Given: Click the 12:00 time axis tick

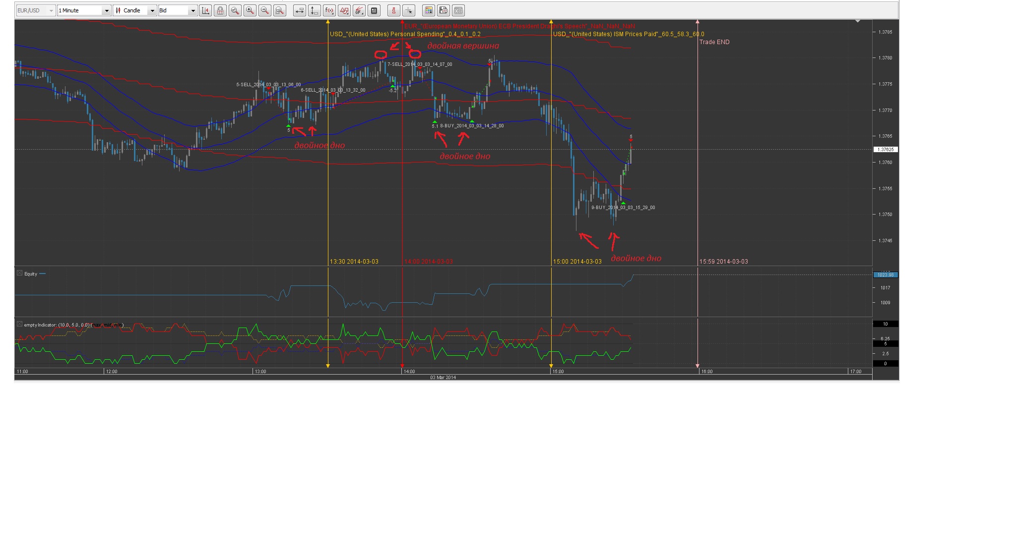Looking at the screenshot, I should click(112, 372).
